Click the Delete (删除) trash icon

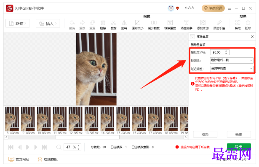coord(103,24)
